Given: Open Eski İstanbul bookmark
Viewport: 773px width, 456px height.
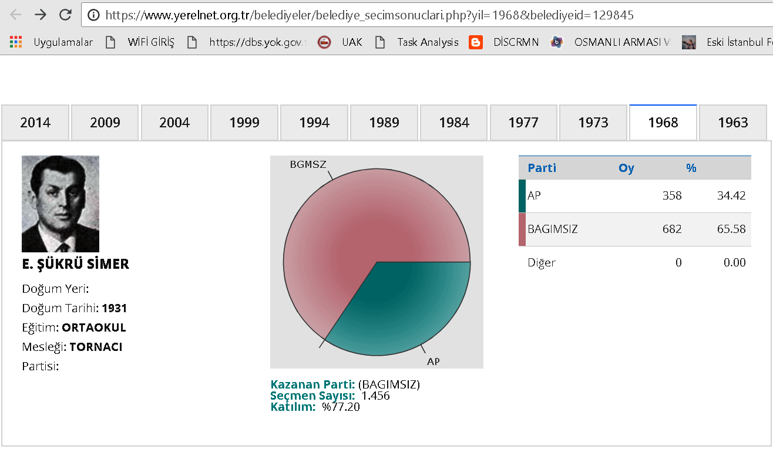Looking at the screenshot, I should (727, 42).
